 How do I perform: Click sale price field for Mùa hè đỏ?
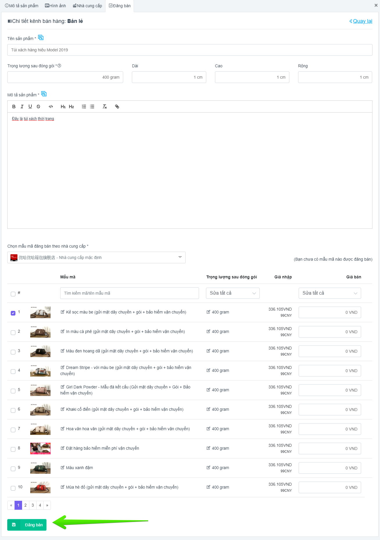[x=330, y=487]
